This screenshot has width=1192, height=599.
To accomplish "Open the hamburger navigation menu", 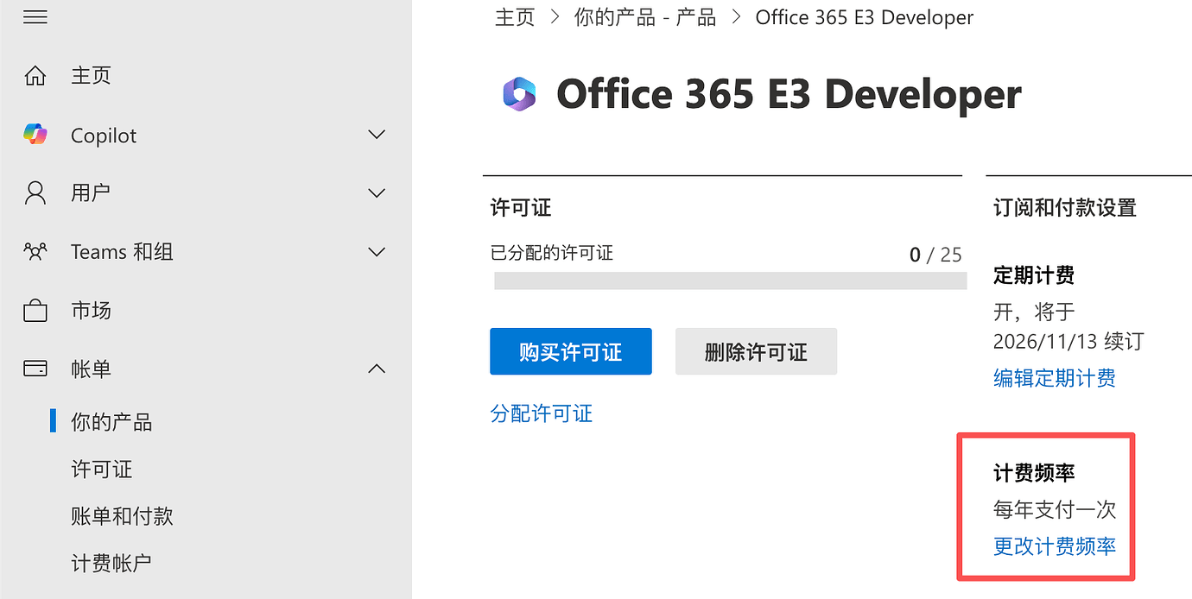I will 35,16.
